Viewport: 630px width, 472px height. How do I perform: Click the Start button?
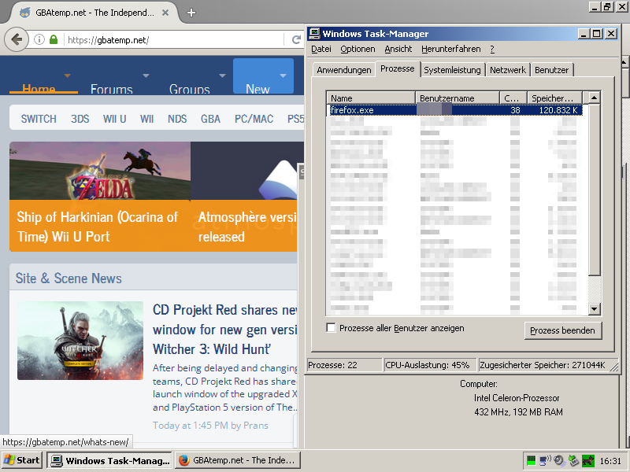coord(22,460)
